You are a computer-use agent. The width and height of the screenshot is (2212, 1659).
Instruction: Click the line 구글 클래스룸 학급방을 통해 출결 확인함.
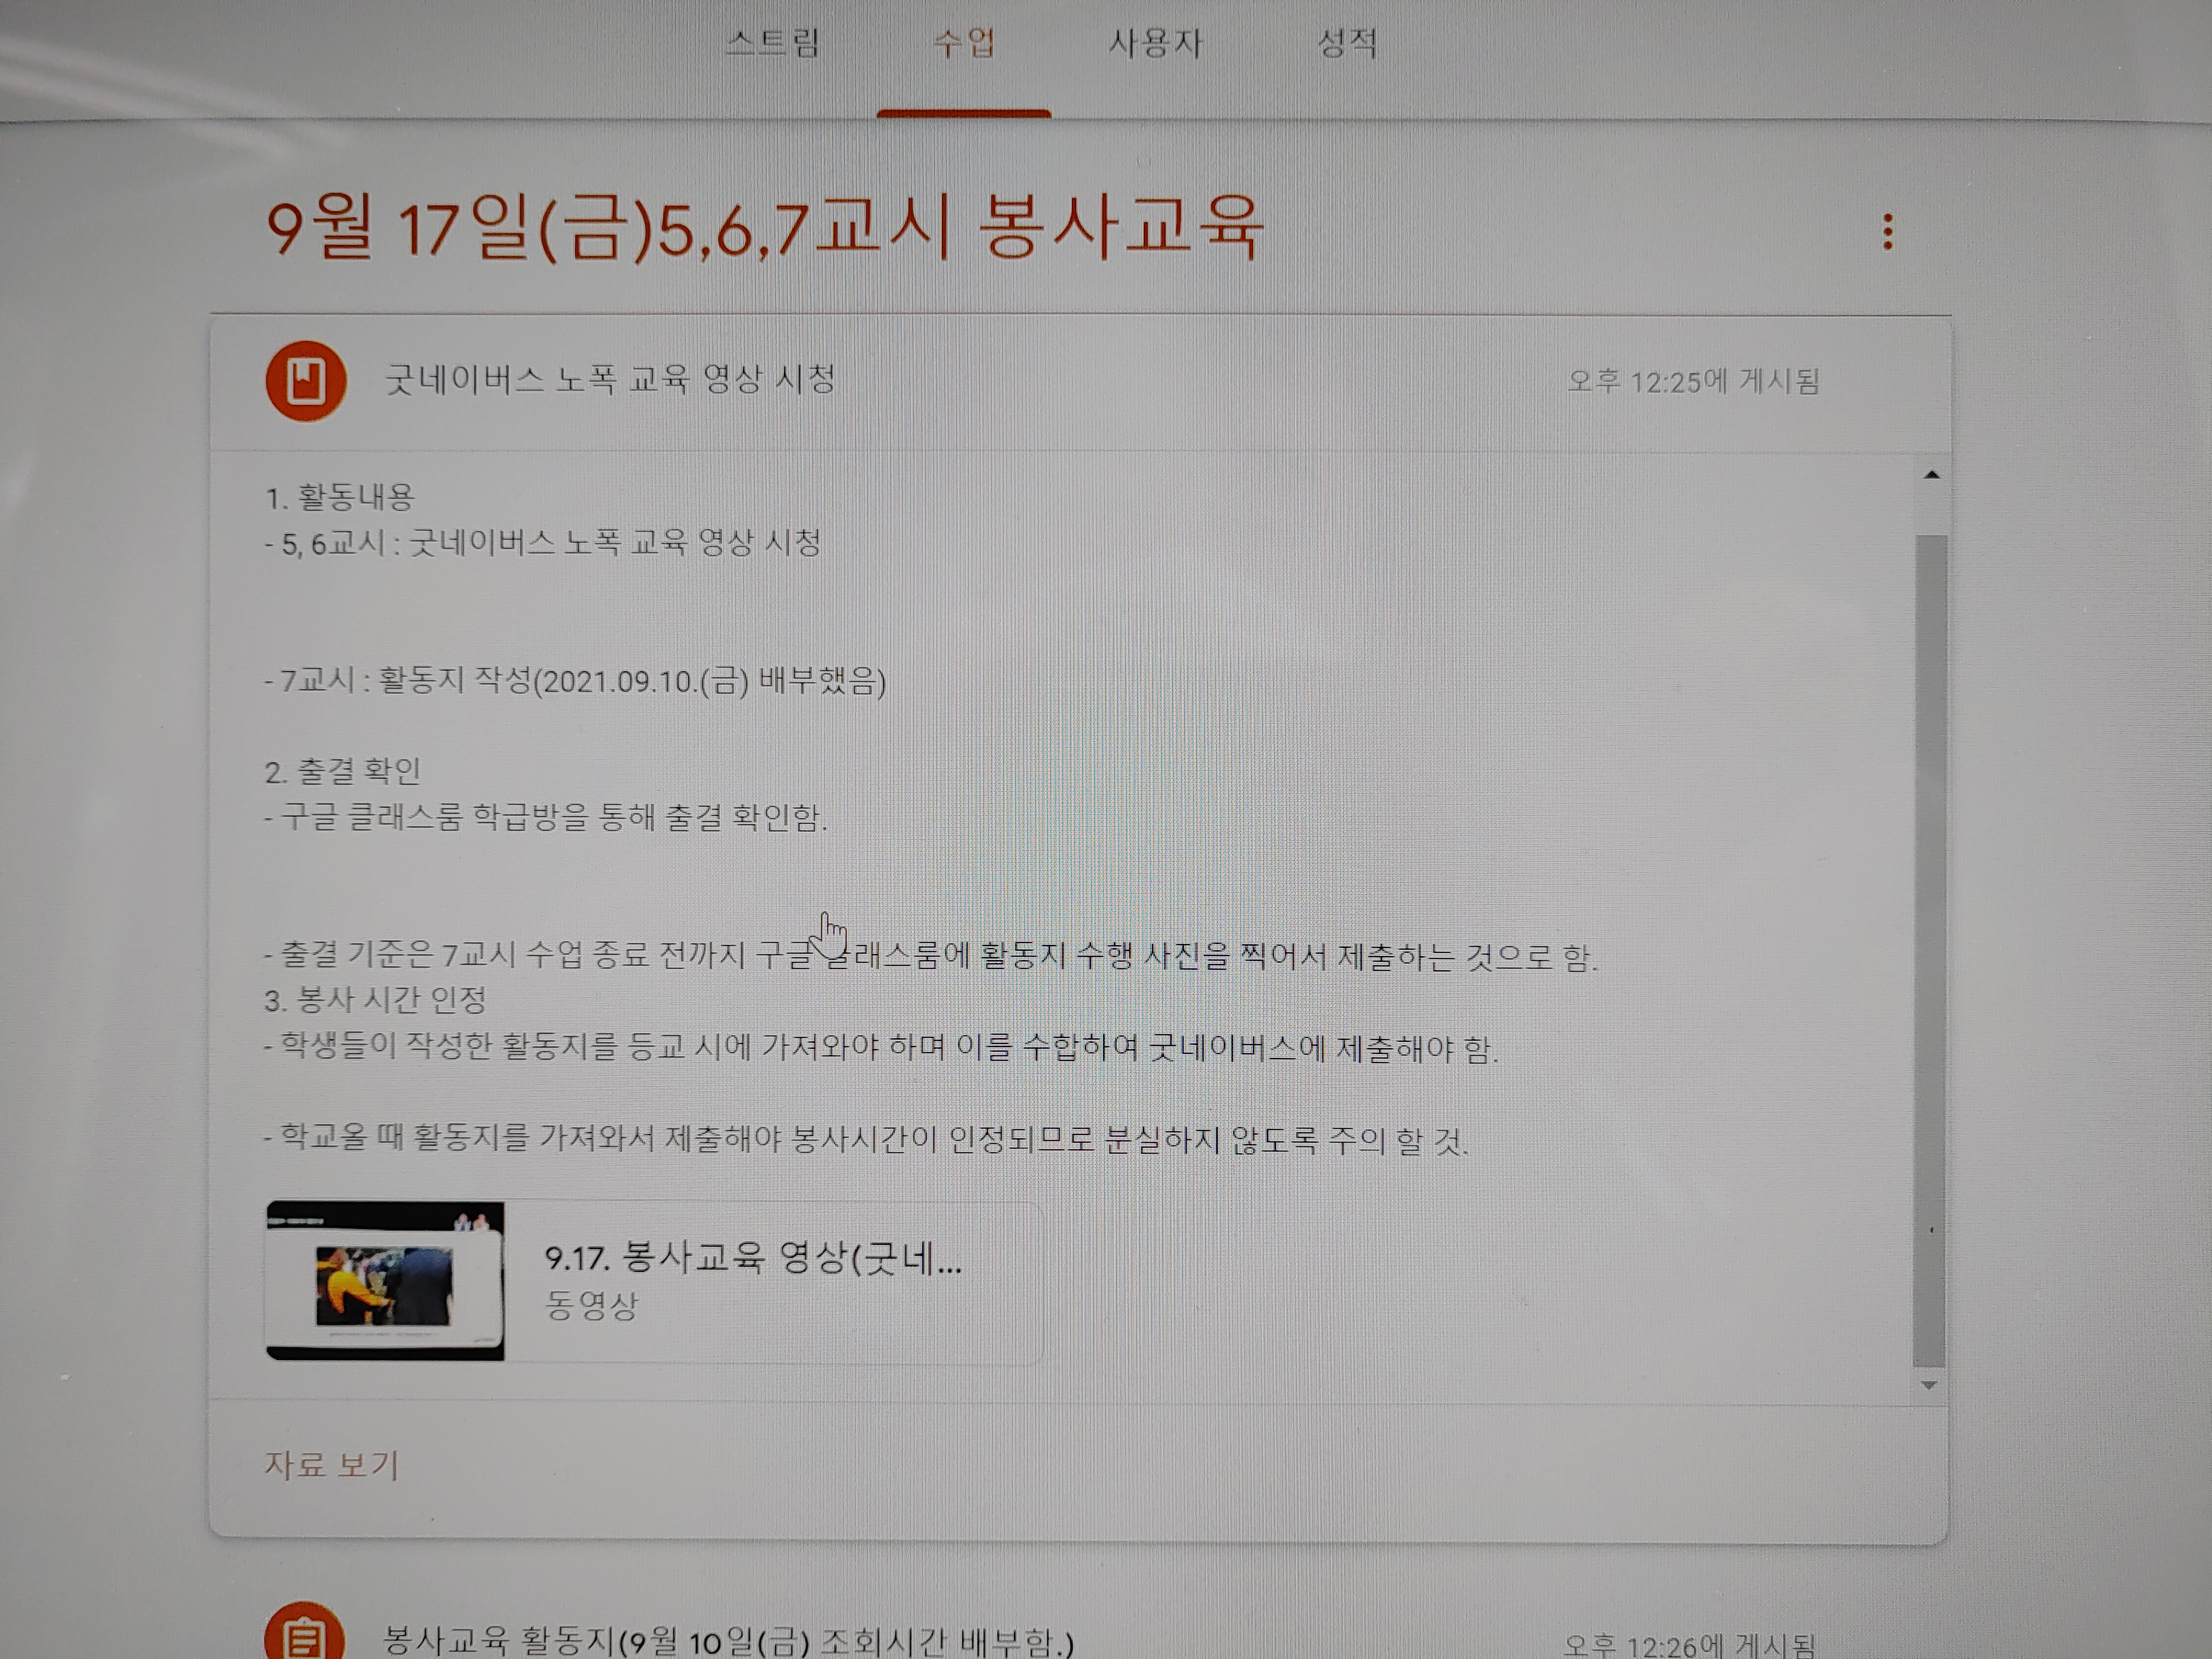click(546, 817)
